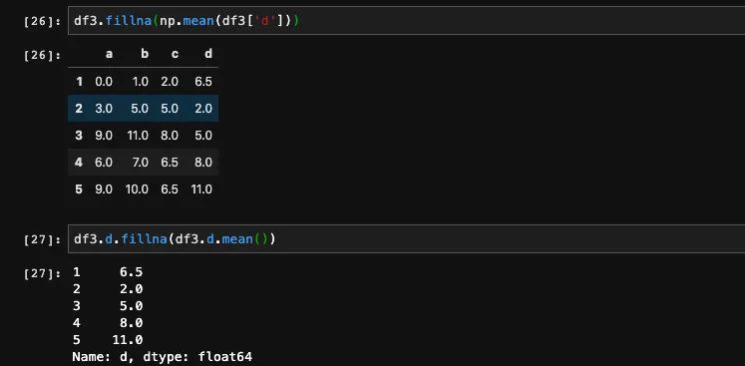Click row index 4 in the table
Screen dimensions: 745x366
tap(79, 163)
